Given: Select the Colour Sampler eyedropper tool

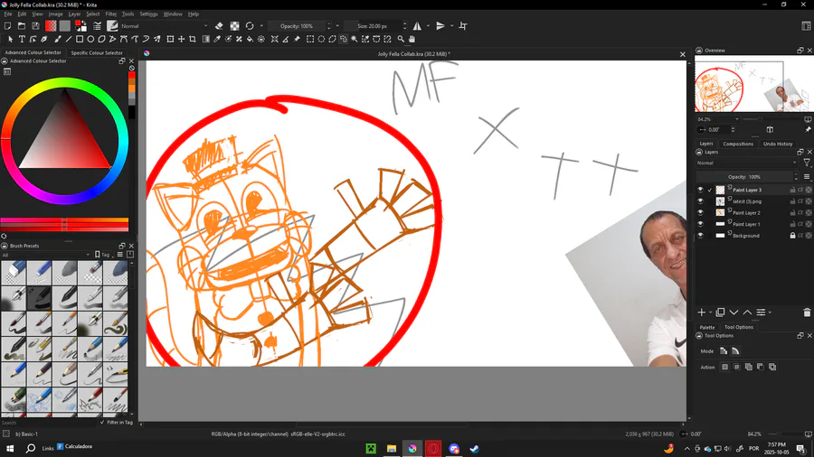Looking at the screenshot, I should click(x=217, y=39).
